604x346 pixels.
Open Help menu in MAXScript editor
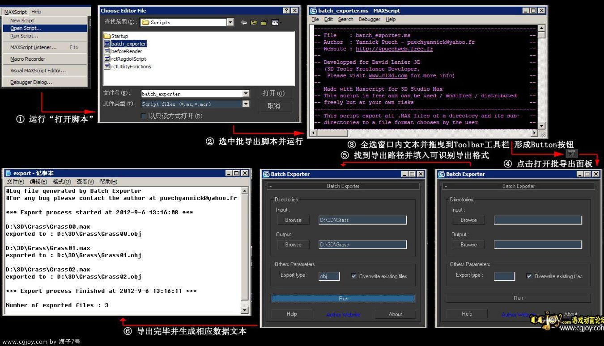point(391,19)
